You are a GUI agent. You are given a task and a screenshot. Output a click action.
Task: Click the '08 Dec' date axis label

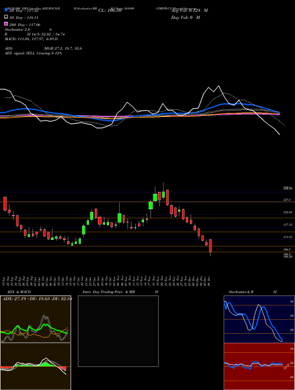tap(209, 281)
